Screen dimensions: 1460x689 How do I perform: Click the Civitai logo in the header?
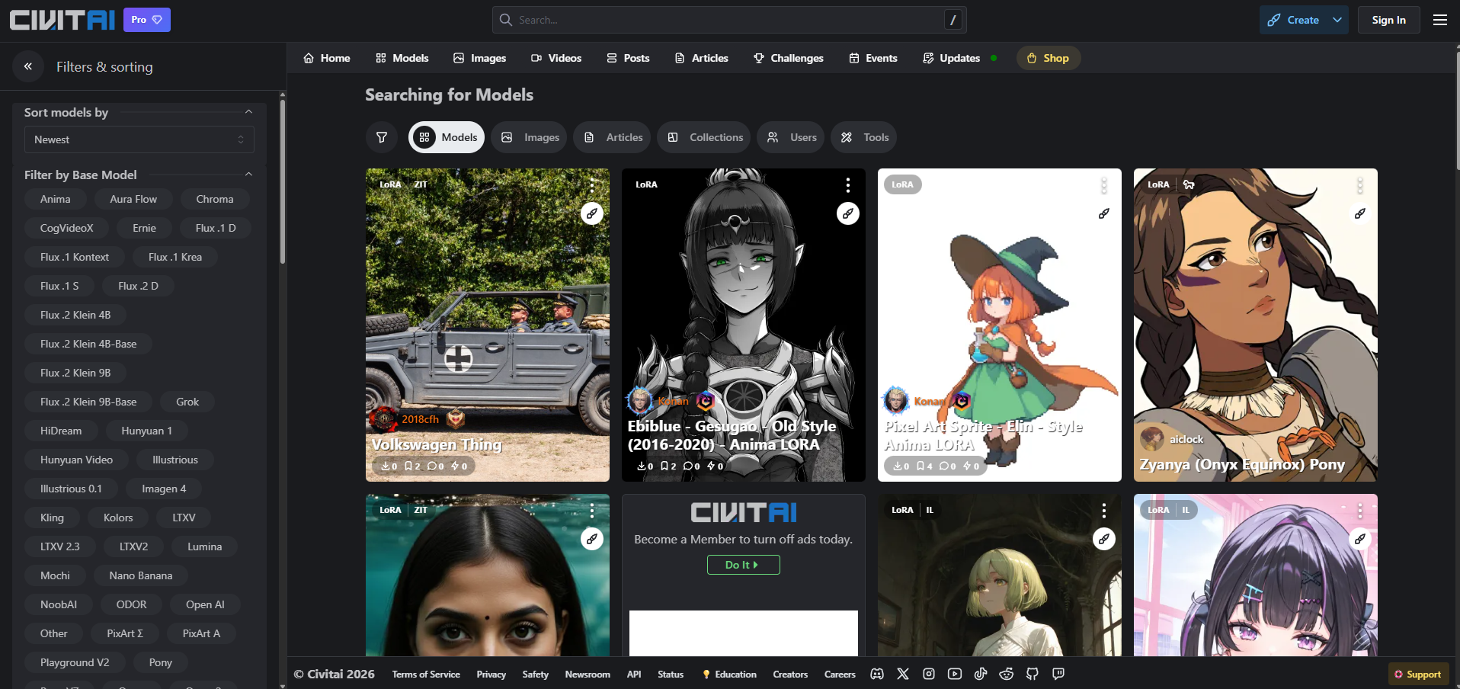(62, 20)
